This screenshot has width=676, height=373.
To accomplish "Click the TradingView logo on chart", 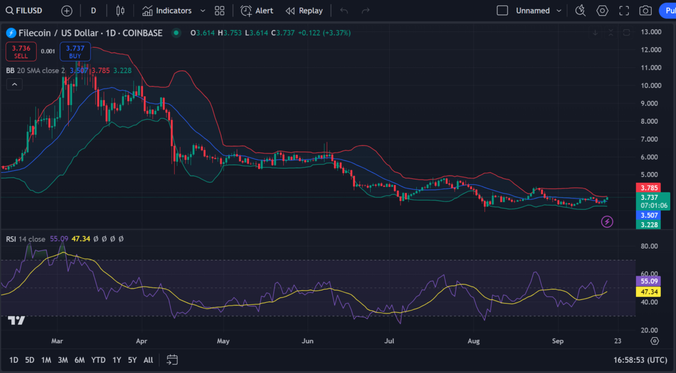I will pyautogui.click(x=17, y=320).
